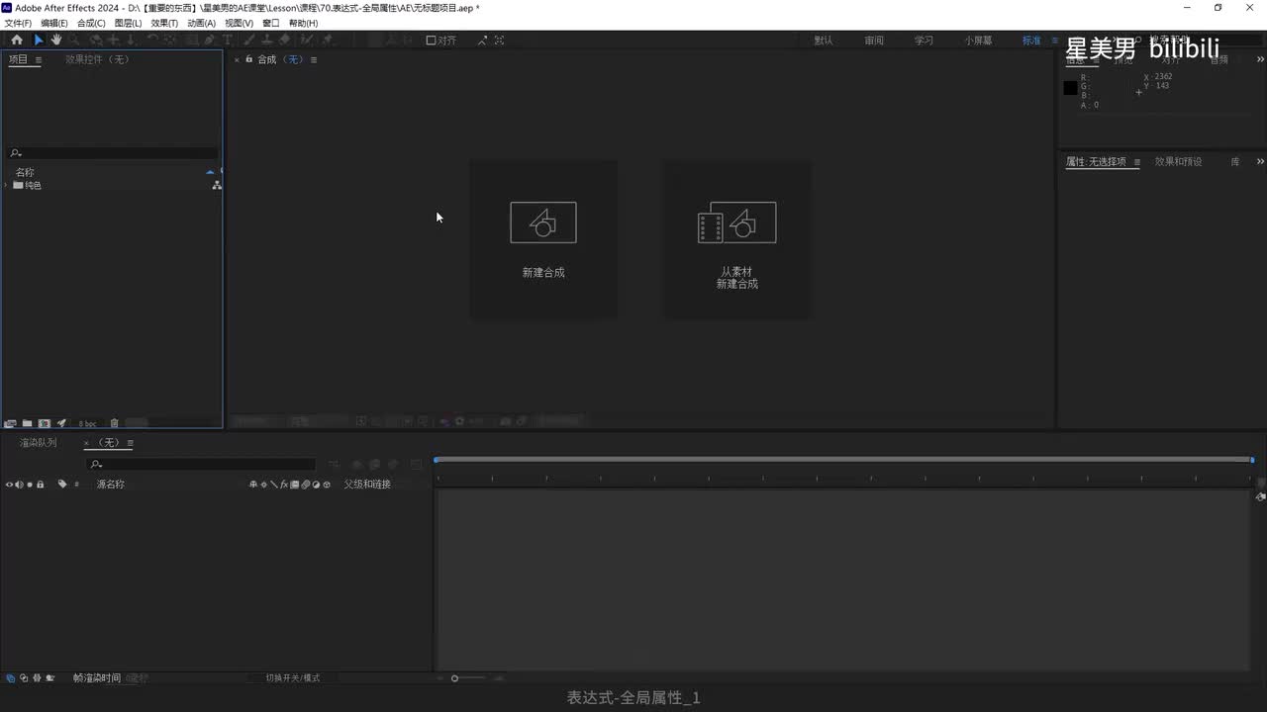Switch to the 审阅 workspace
The image size is (1267, 712).
tap(873, 41)
